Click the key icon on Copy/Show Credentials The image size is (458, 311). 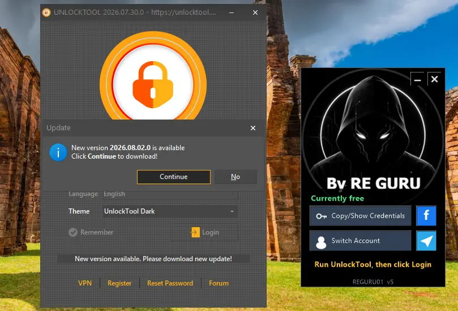322,216
